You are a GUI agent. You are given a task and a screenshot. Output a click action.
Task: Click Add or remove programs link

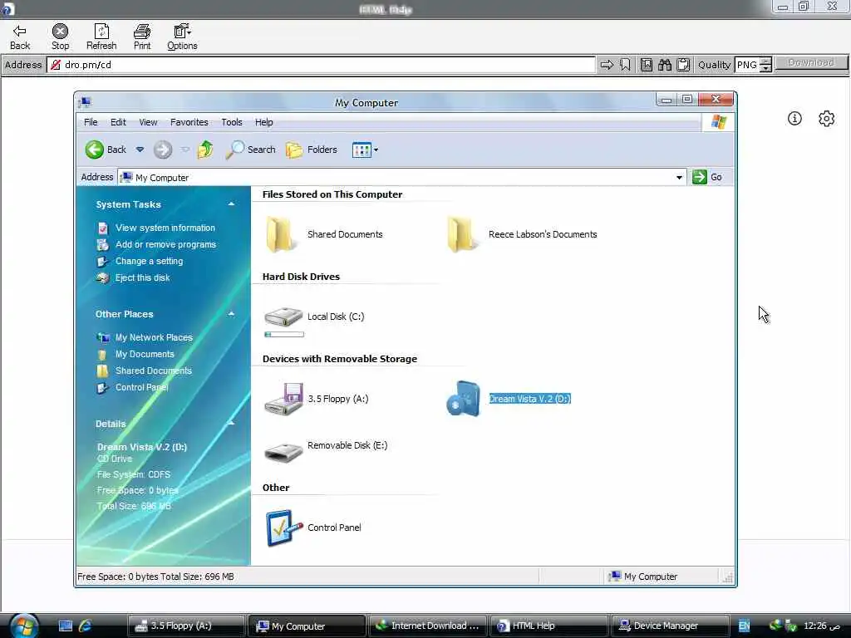pyautogui.click(x=165, y=245)
